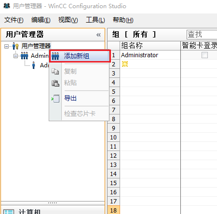Select highlighted row header 18
This screenshot has height=214, width=217.
[x=113, y=210]
